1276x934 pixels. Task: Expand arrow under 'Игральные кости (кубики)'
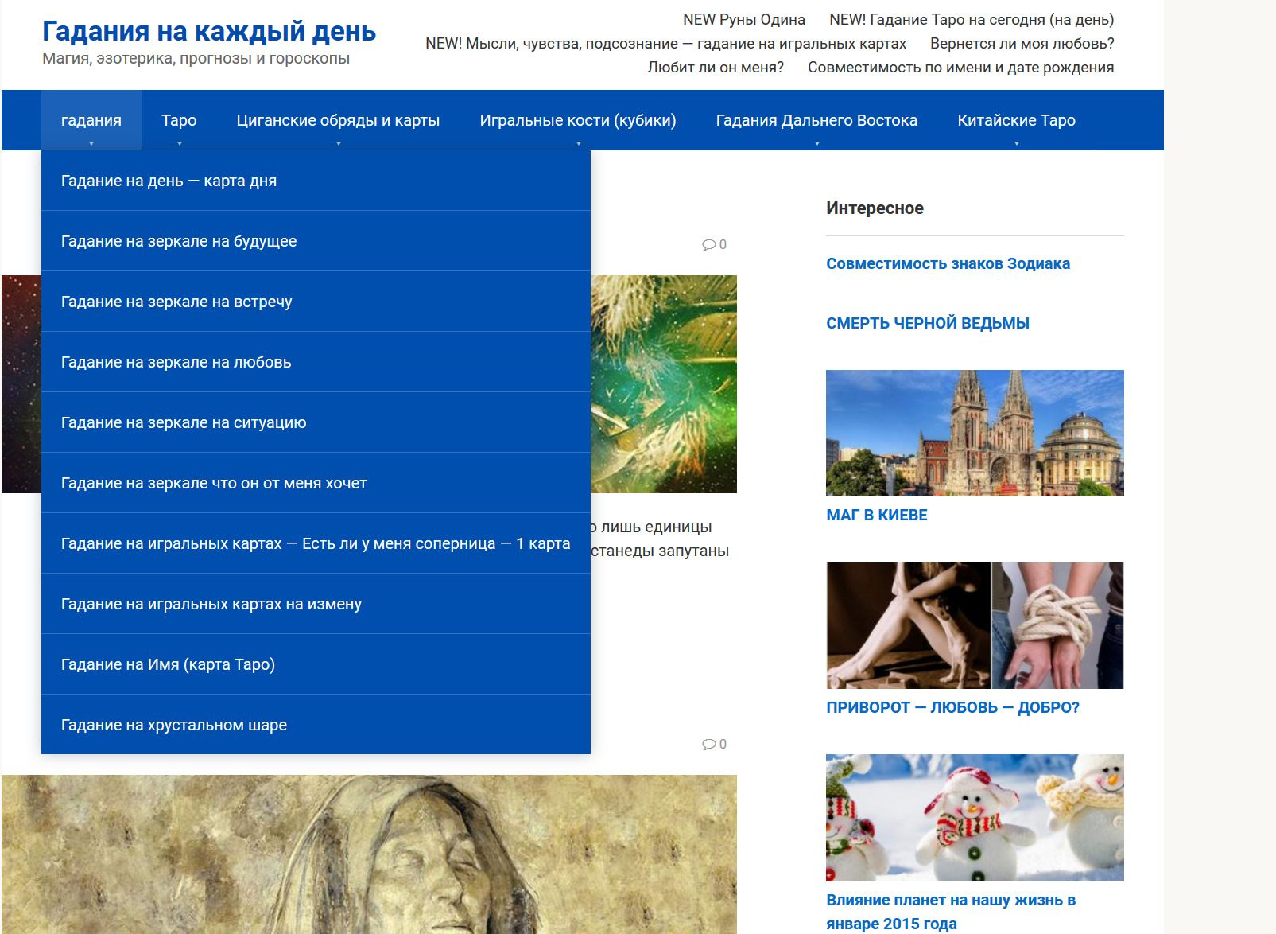(x=579, y=143)
